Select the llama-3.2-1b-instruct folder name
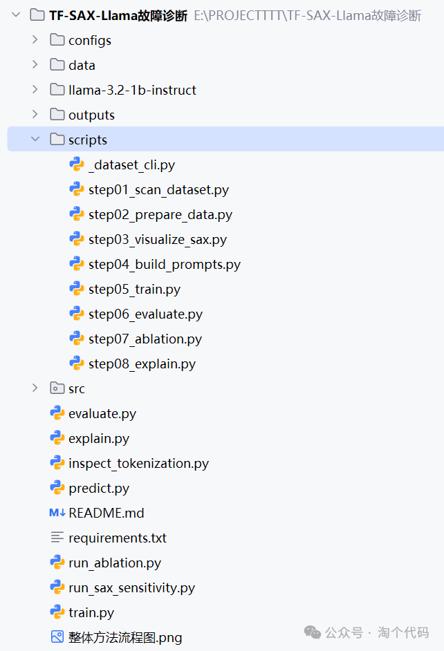The image size is (444, 651). pyautogui.click(x=133, y=90)
